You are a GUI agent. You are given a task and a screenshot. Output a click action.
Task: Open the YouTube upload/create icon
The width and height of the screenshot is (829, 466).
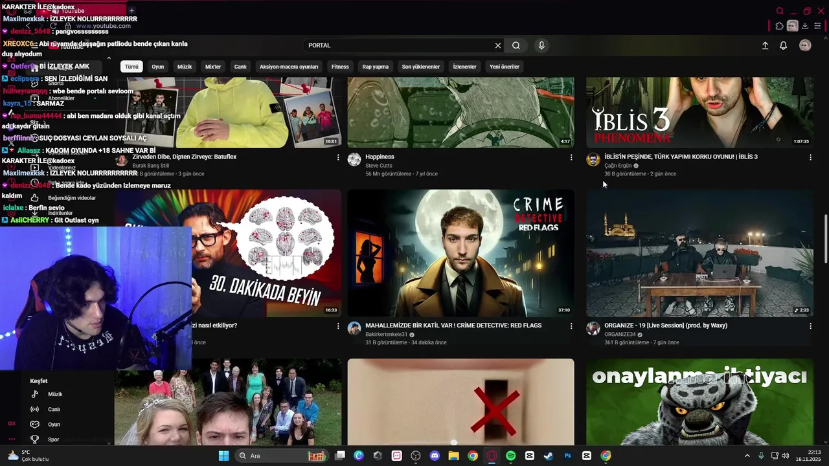[x=765, y=45]
